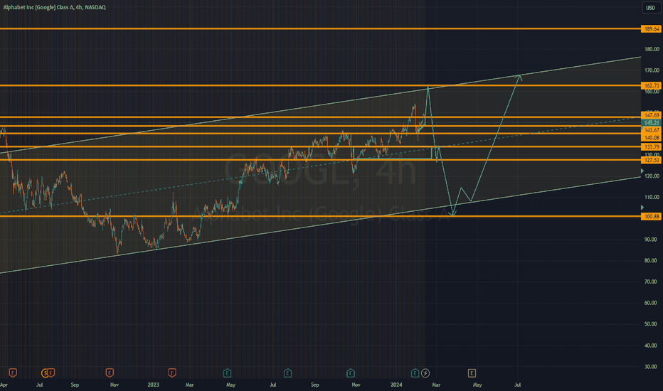Click the teal earnings marker between Jul and Sep 2023

pos(287,373)
